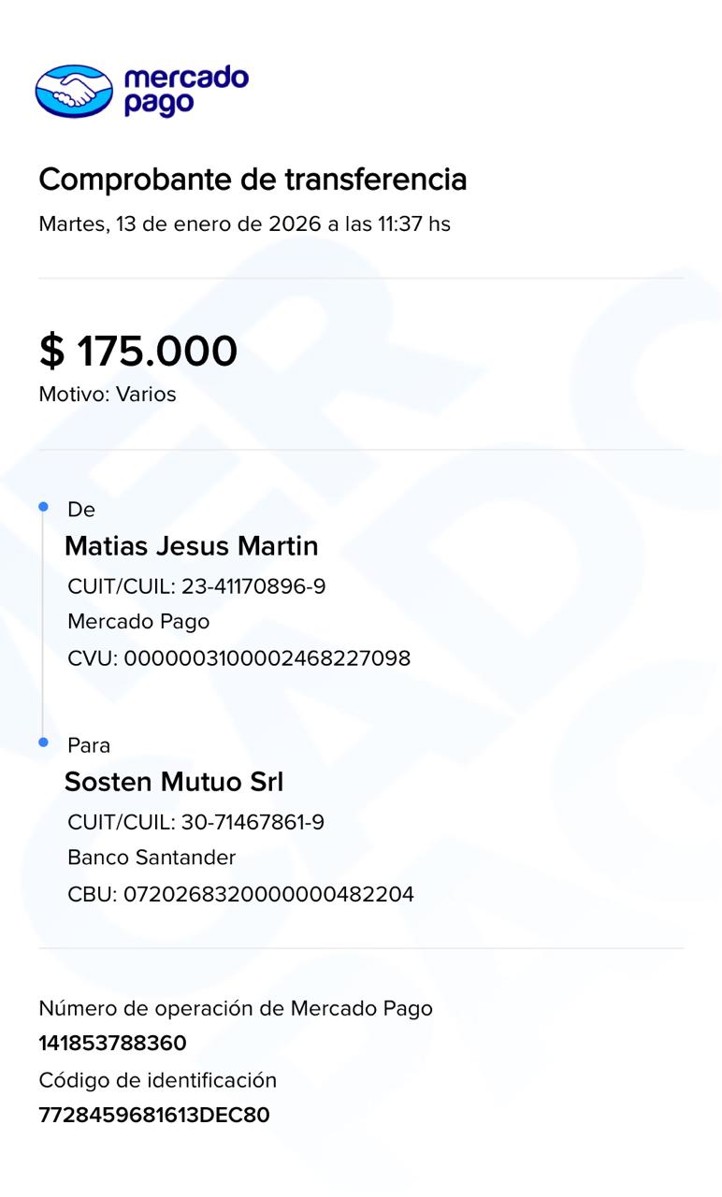Select the sender CVU number
This screenshot has height=1197, width=722.
coord(267,658)
